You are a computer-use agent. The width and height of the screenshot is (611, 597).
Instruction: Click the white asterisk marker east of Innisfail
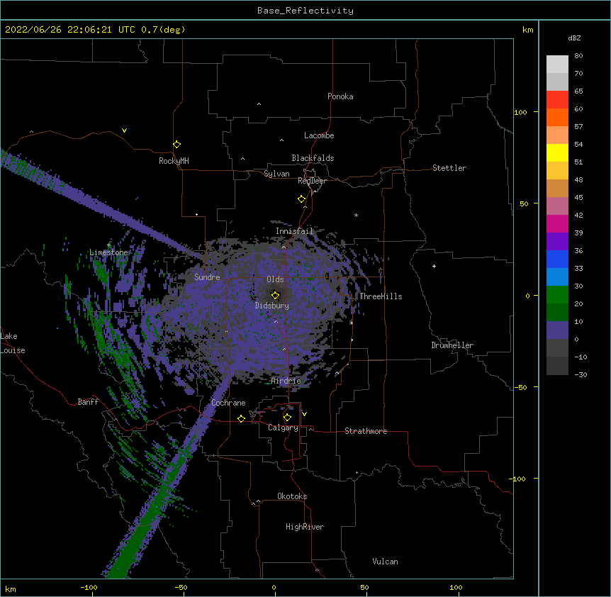[356, 215]
